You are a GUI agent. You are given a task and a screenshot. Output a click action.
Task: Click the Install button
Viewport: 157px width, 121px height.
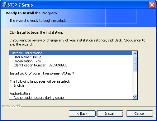(x=110, y=114)
